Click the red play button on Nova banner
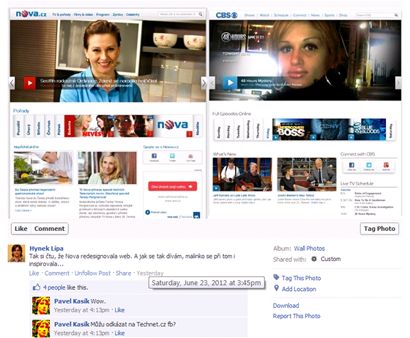The width and height of the screenshot is (410, 338). 29,83
